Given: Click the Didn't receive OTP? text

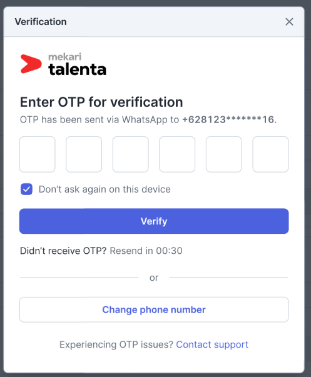Looking at the screenshot, I should (63, 251).
